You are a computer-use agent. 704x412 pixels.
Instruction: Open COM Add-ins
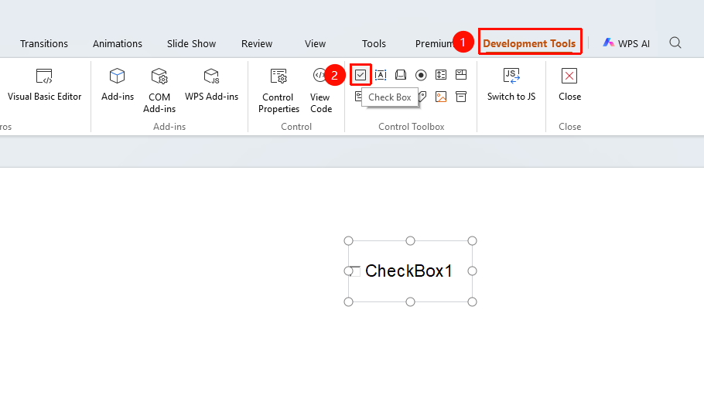[x=159, y=90]
